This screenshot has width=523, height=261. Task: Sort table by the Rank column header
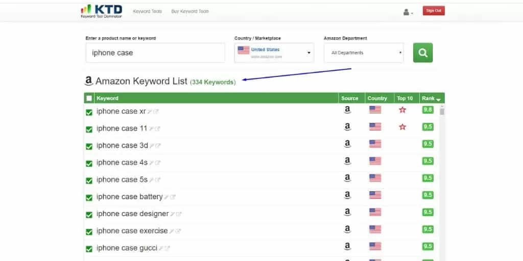coord(431,98)
